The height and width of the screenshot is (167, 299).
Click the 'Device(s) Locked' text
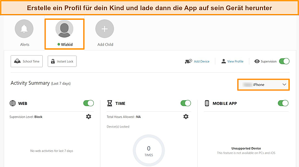pos(118,127)
